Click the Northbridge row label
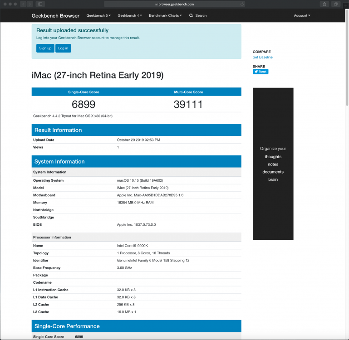The image size is (349, 340). (44, 210)
